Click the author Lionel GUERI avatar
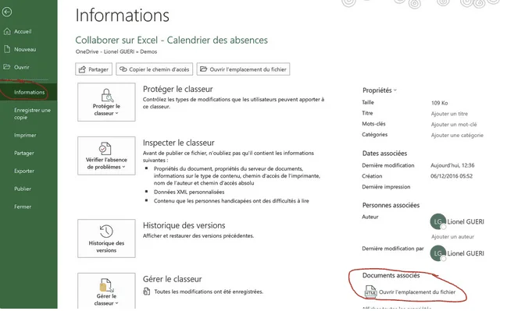Screen dimensions: 525x311 click(x=438, y=221)
